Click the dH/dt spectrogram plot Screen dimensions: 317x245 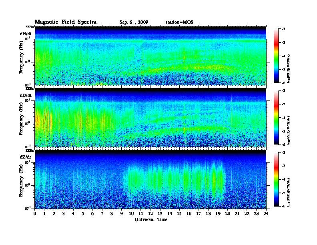coord(150,56)
